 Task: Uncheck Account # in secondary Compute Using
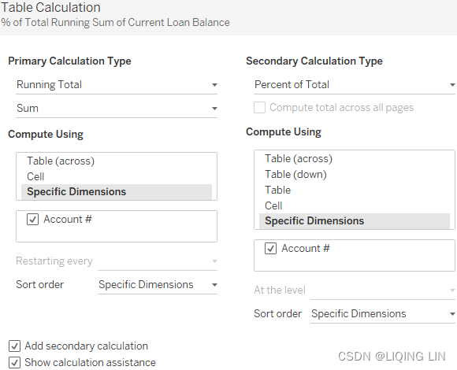coord(270,249)
